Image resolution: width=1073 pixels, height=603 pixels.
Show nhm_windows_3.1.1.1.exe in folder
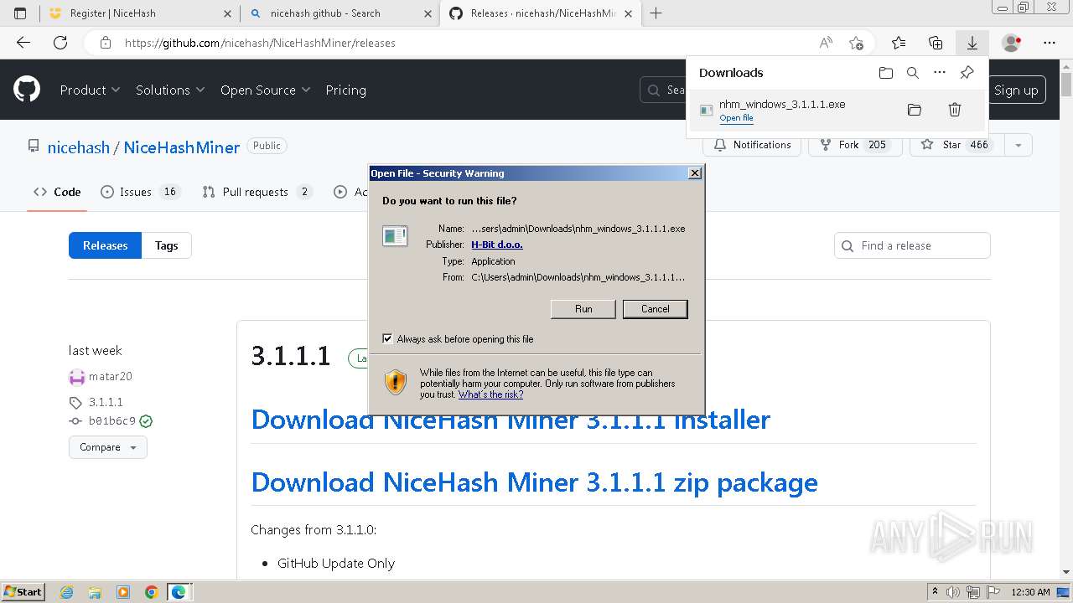coord(915,110)
